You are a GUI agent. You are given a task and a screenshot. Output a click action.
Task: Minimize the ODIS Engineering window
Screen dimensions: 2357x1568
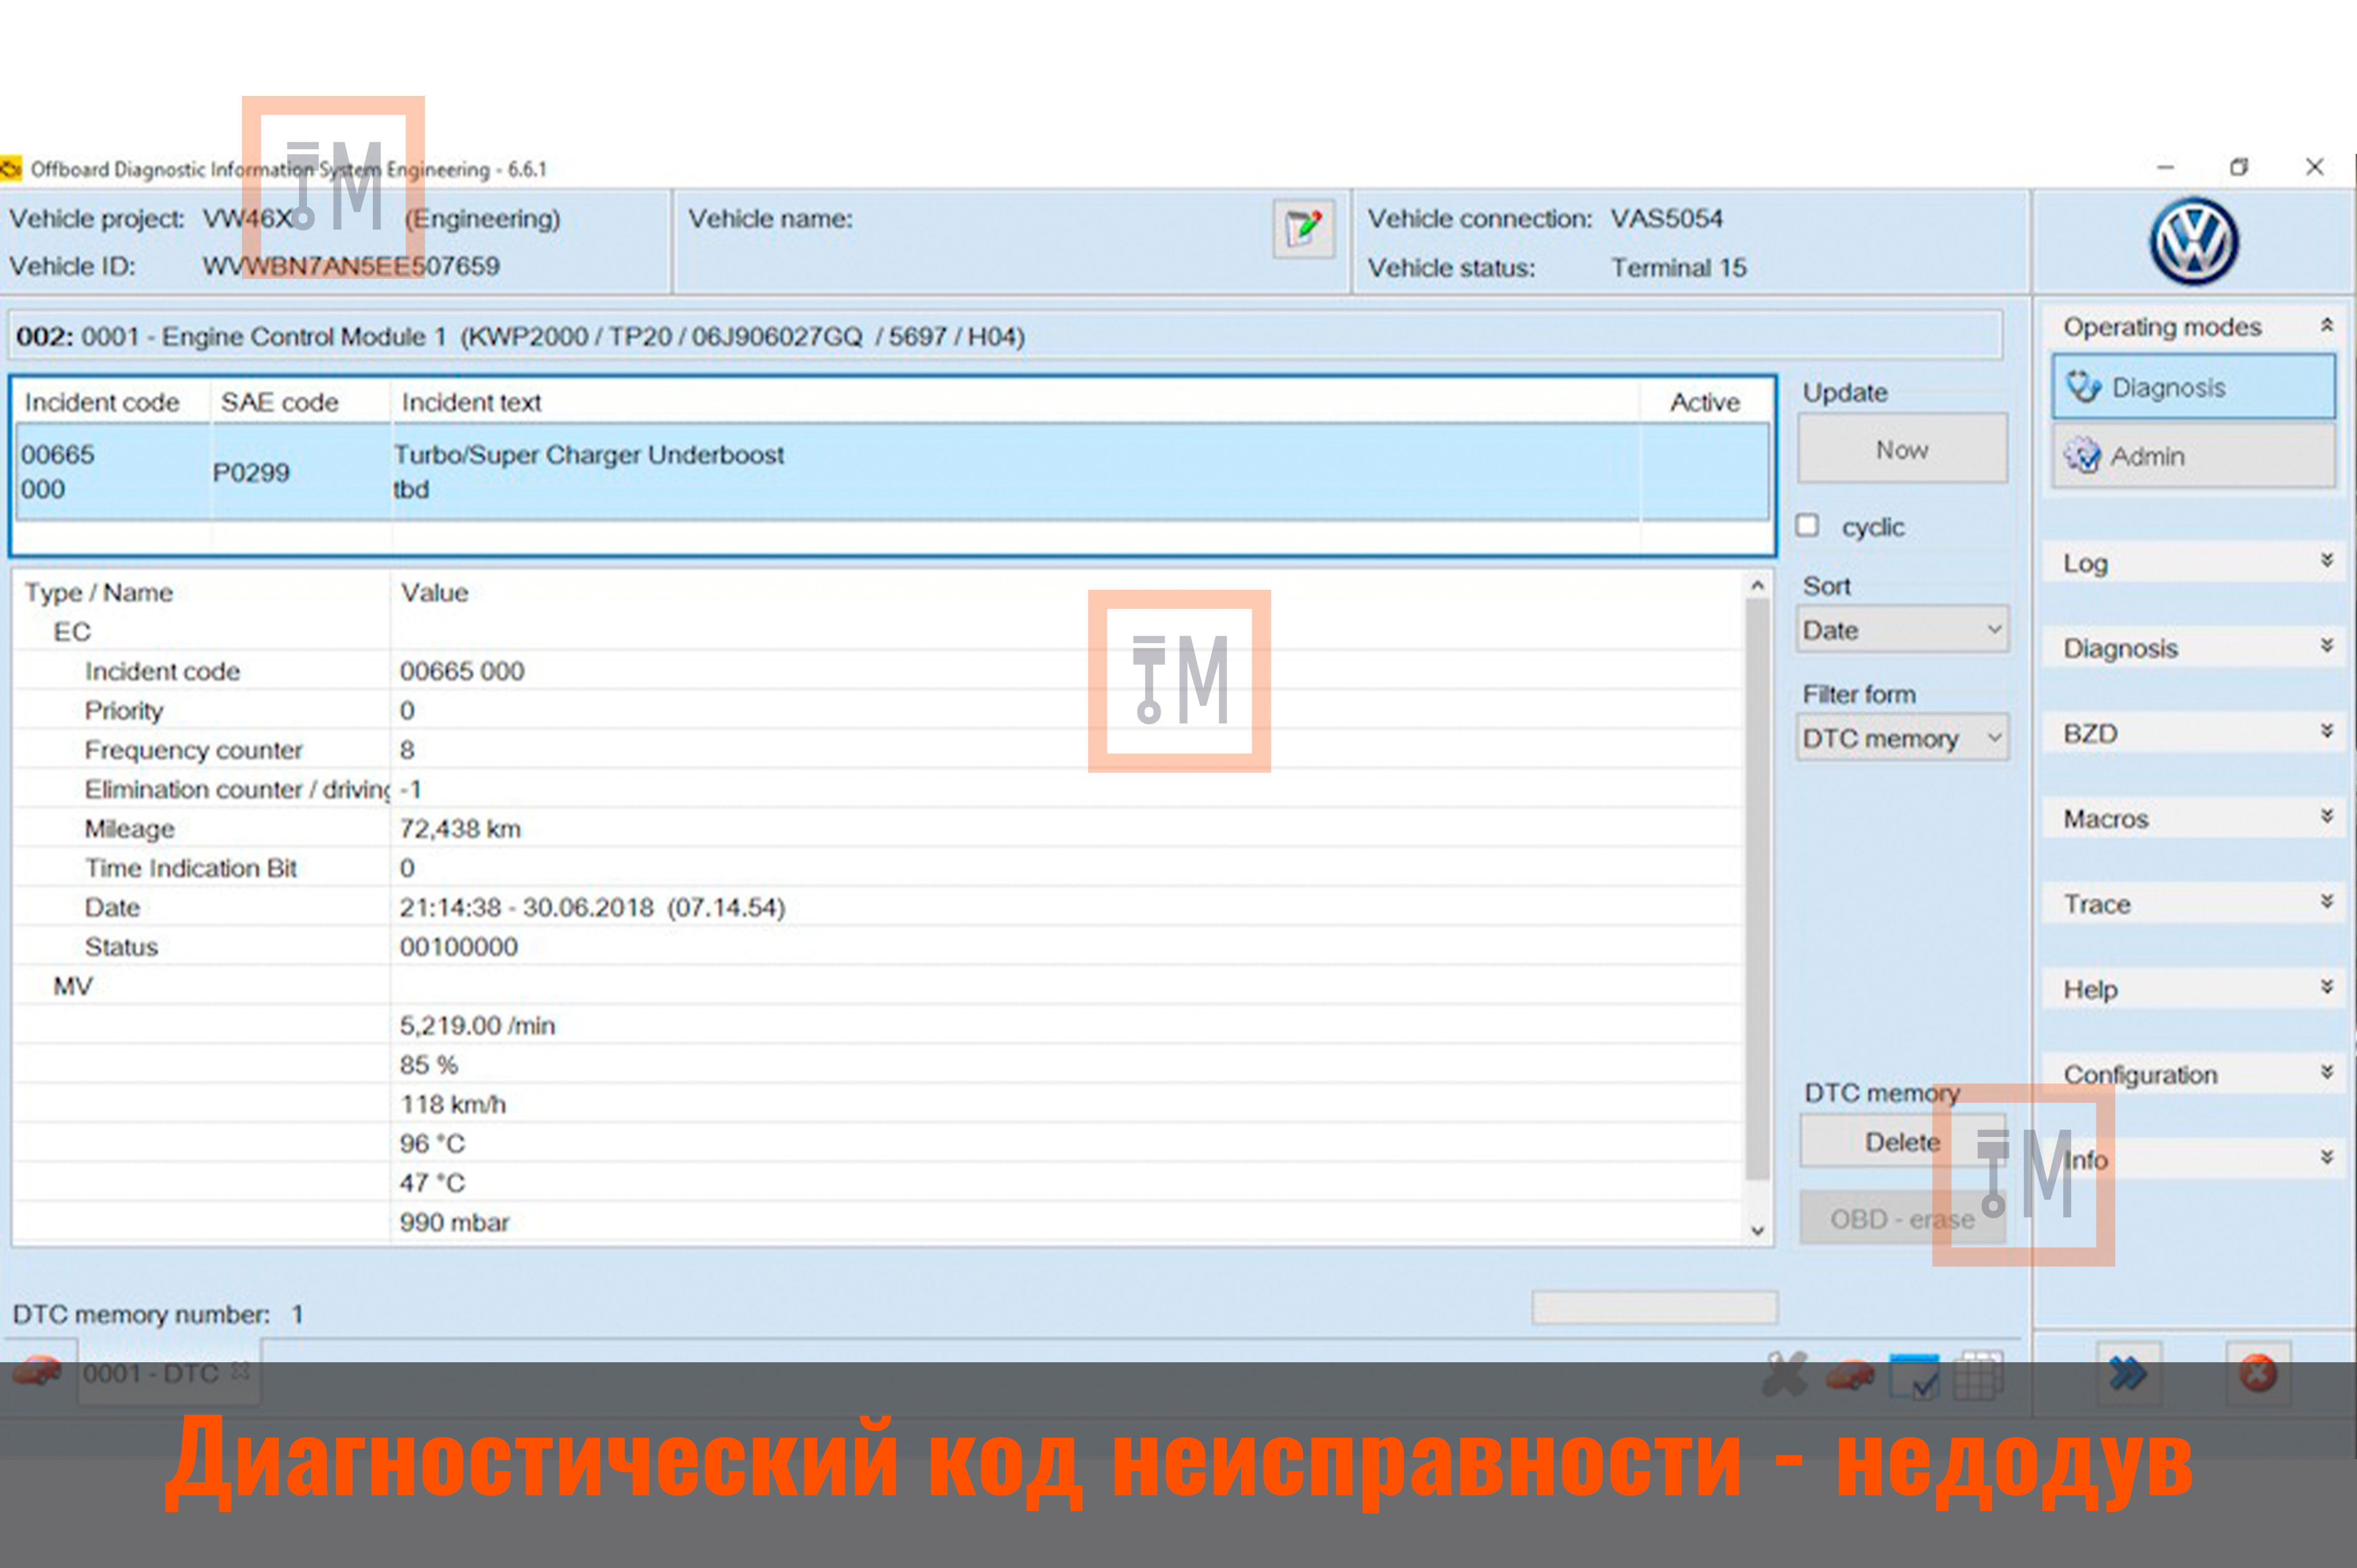pos(2166,167)
